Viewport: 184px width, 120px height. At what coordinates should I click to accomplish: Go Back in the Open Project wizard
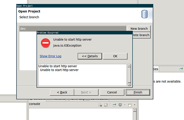pos(62,92)
